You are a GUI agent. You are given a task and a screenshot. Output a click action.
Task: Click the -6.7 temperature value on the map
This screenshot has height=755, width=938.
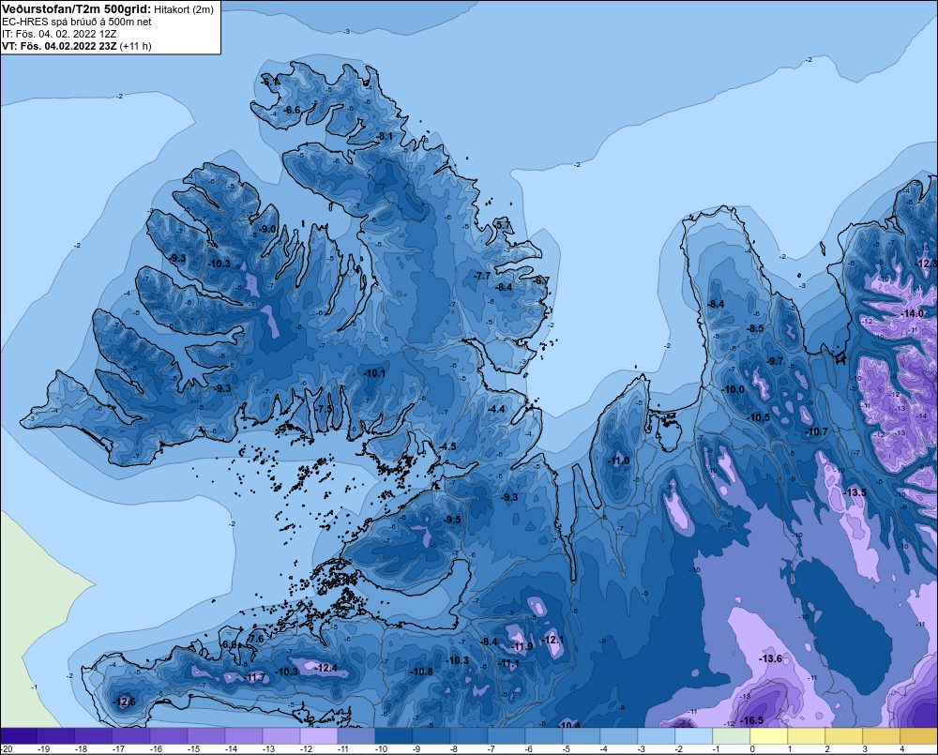(541, 280)
